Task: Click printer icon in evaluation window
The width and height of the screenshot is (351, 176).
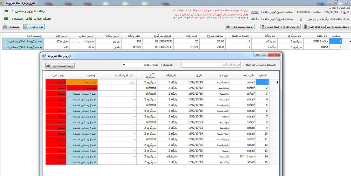Action: [48, 65]
